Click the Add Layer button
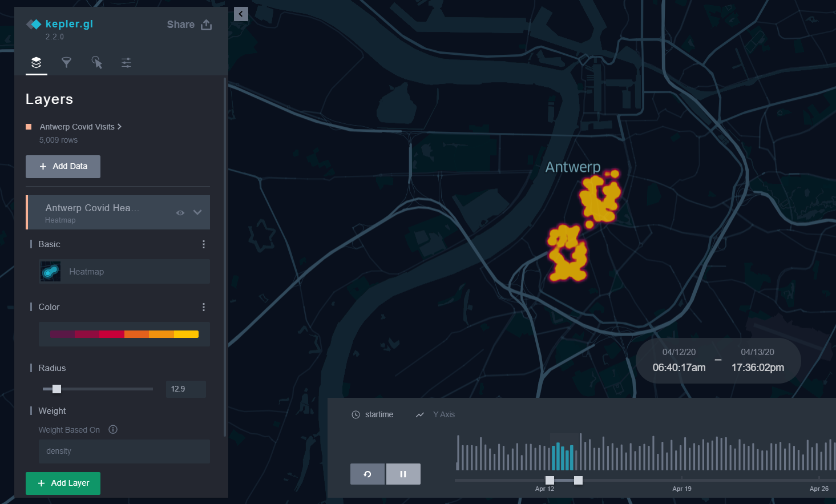The image size is (836, 504). [x=63, y=483]
